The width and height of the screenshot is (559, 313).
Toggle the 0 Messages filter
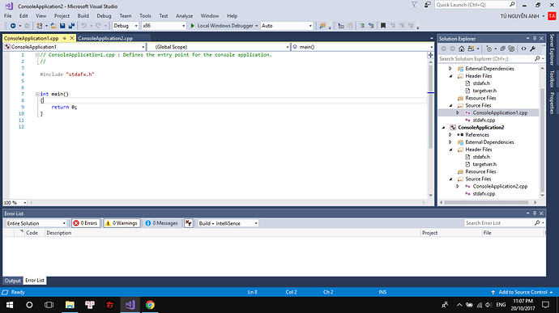(161, 223)
